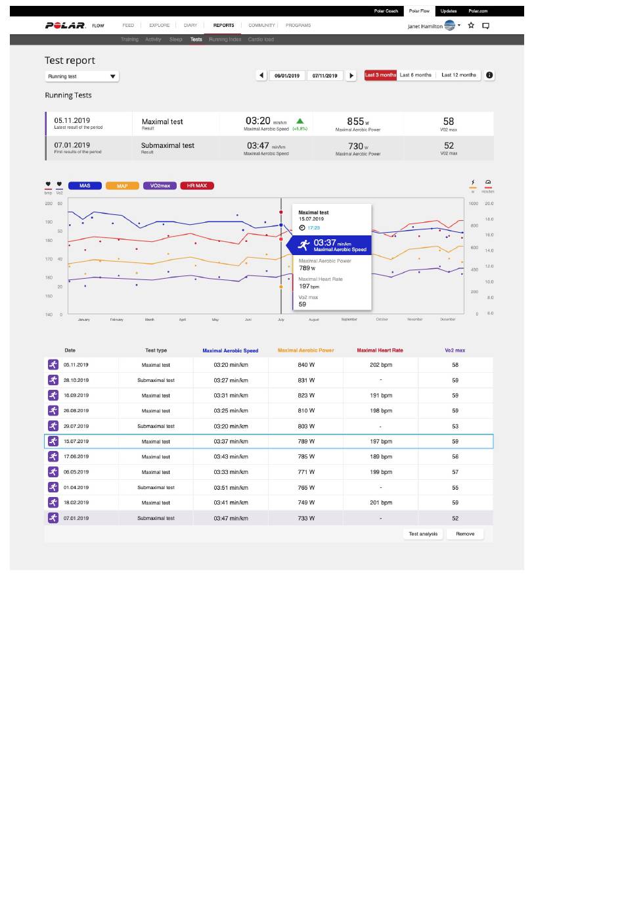This screenshot has height=900, width=624.
Task: Open the favorites star icon
Action: point(471,26)
